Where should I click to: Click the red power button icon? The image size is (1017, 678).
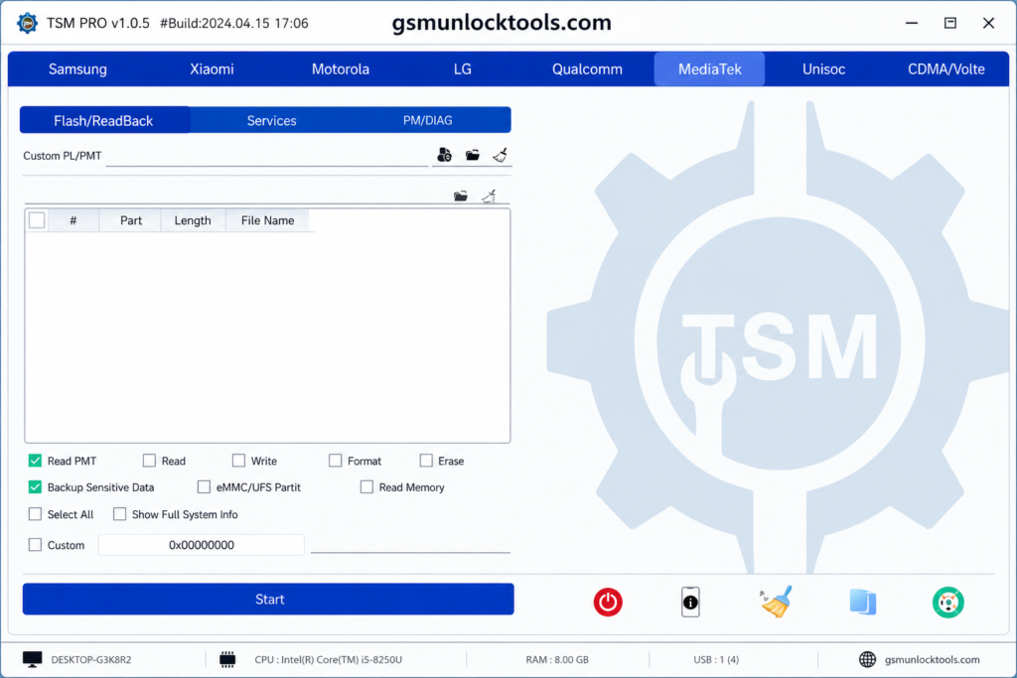click(x=608, y=603)
